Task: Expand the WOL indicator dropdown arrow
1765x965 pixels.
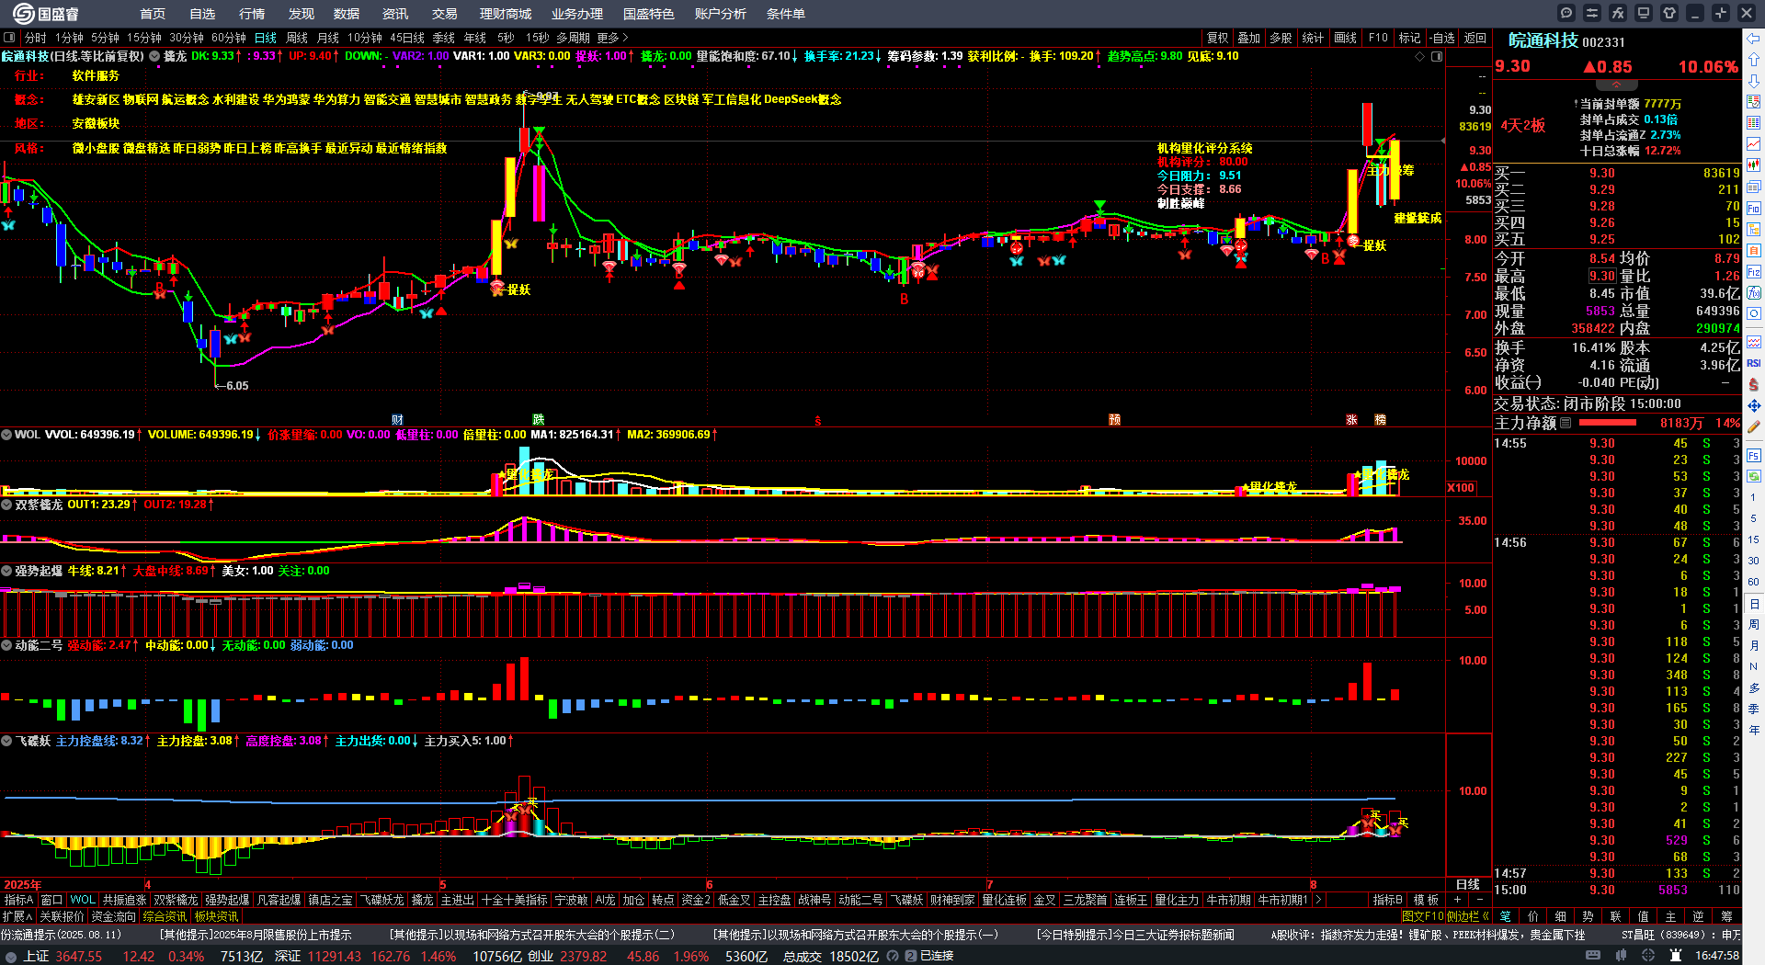Action: (x=6, y=435)
